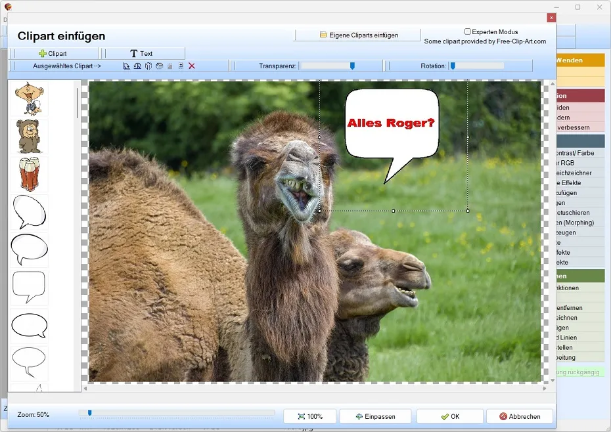The image size is (611, 432).
Task: Minimize the main application window
Action: [556, 7]
